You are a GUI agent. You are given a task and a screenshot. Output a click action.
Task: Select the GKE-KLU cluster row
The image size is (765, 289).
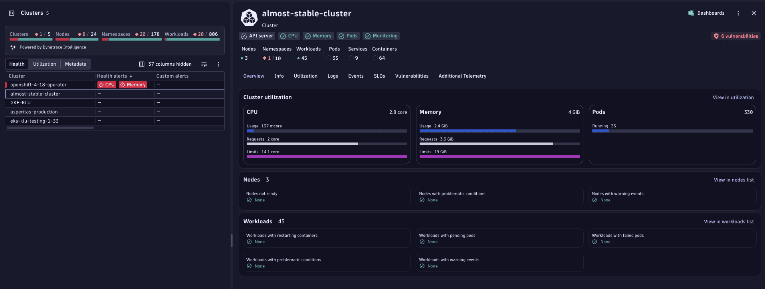coord(21,103)
